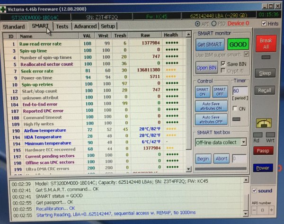The image size is (284, 224).
Task: Click the Abort button
Action: point(222,159)
